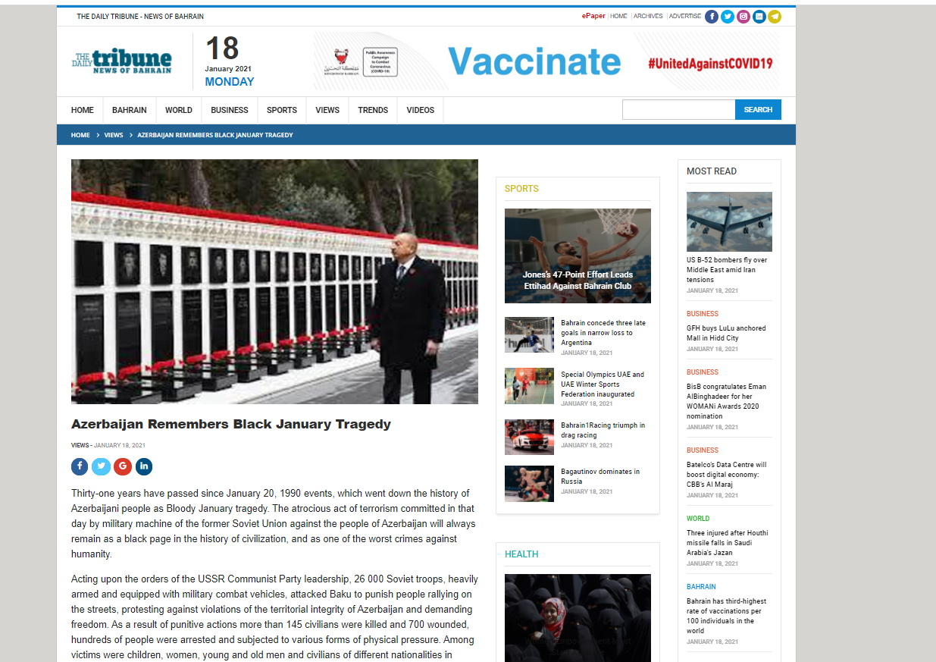Open the Instagram icon in top header
The image size is (936, 662).
coord(743,17)
